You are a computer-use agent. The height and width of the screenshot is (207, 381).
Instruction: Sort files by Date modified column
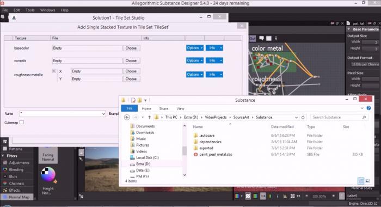coord(282,127)
